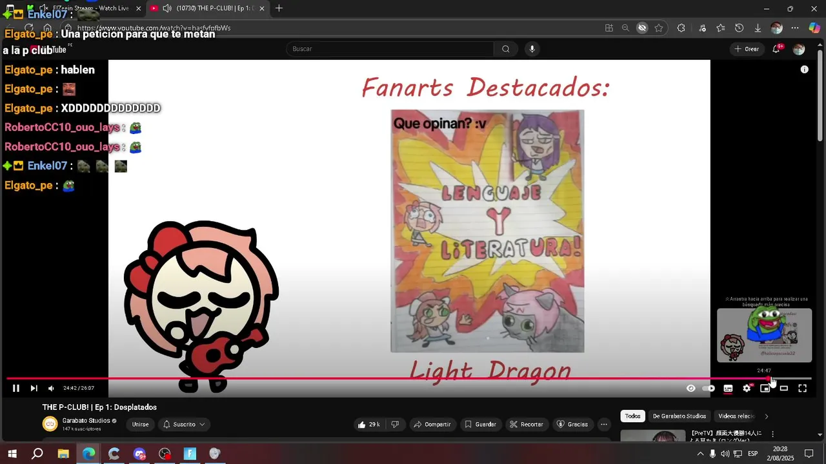Click the eye icon in player controls

click(x=690, y=388)
